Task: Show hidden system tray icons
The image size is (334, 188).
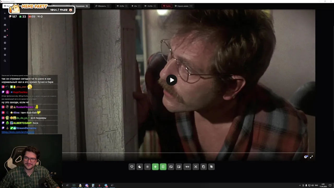Action: (x=300, y=185)
